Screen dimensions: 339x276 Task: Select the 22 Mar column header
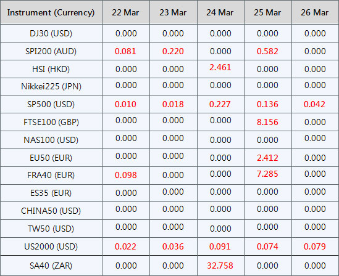coord(125,12)
